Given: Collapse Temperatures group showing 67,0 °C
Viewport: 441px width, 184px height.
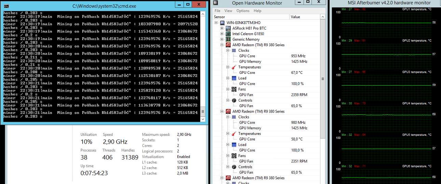Looking at the screenshot, I should (228, 67).
